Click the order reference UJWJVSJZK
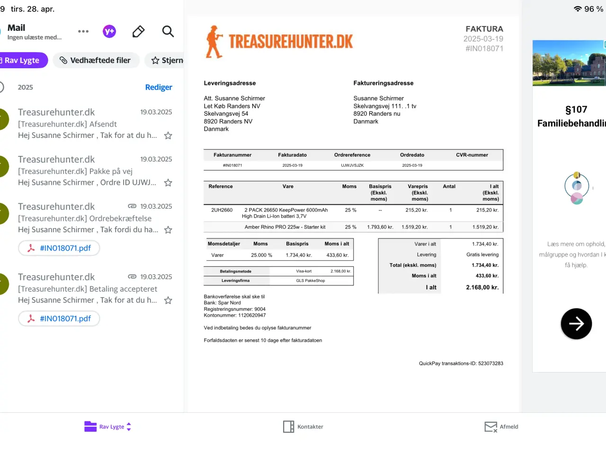 coord(352,165)
